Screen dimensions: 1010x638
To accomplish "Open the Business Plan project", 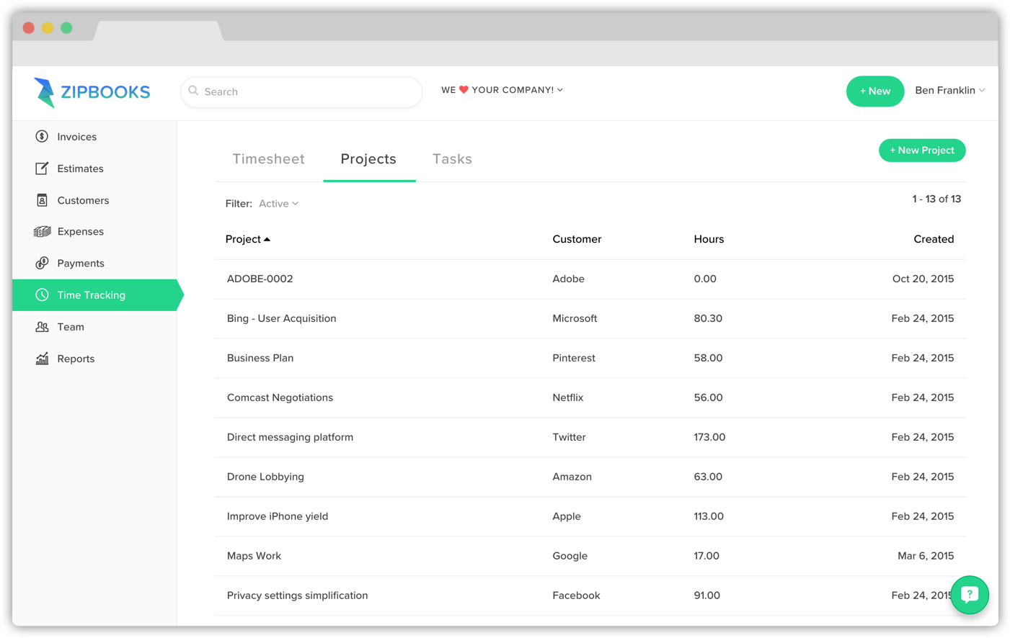I will [x=260, y=358].
